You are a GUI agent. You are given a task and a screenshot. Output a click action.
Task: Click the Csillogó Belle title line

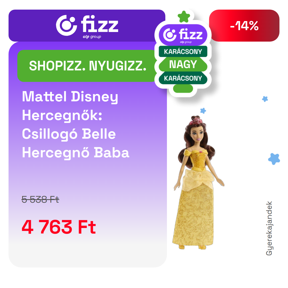69,134
